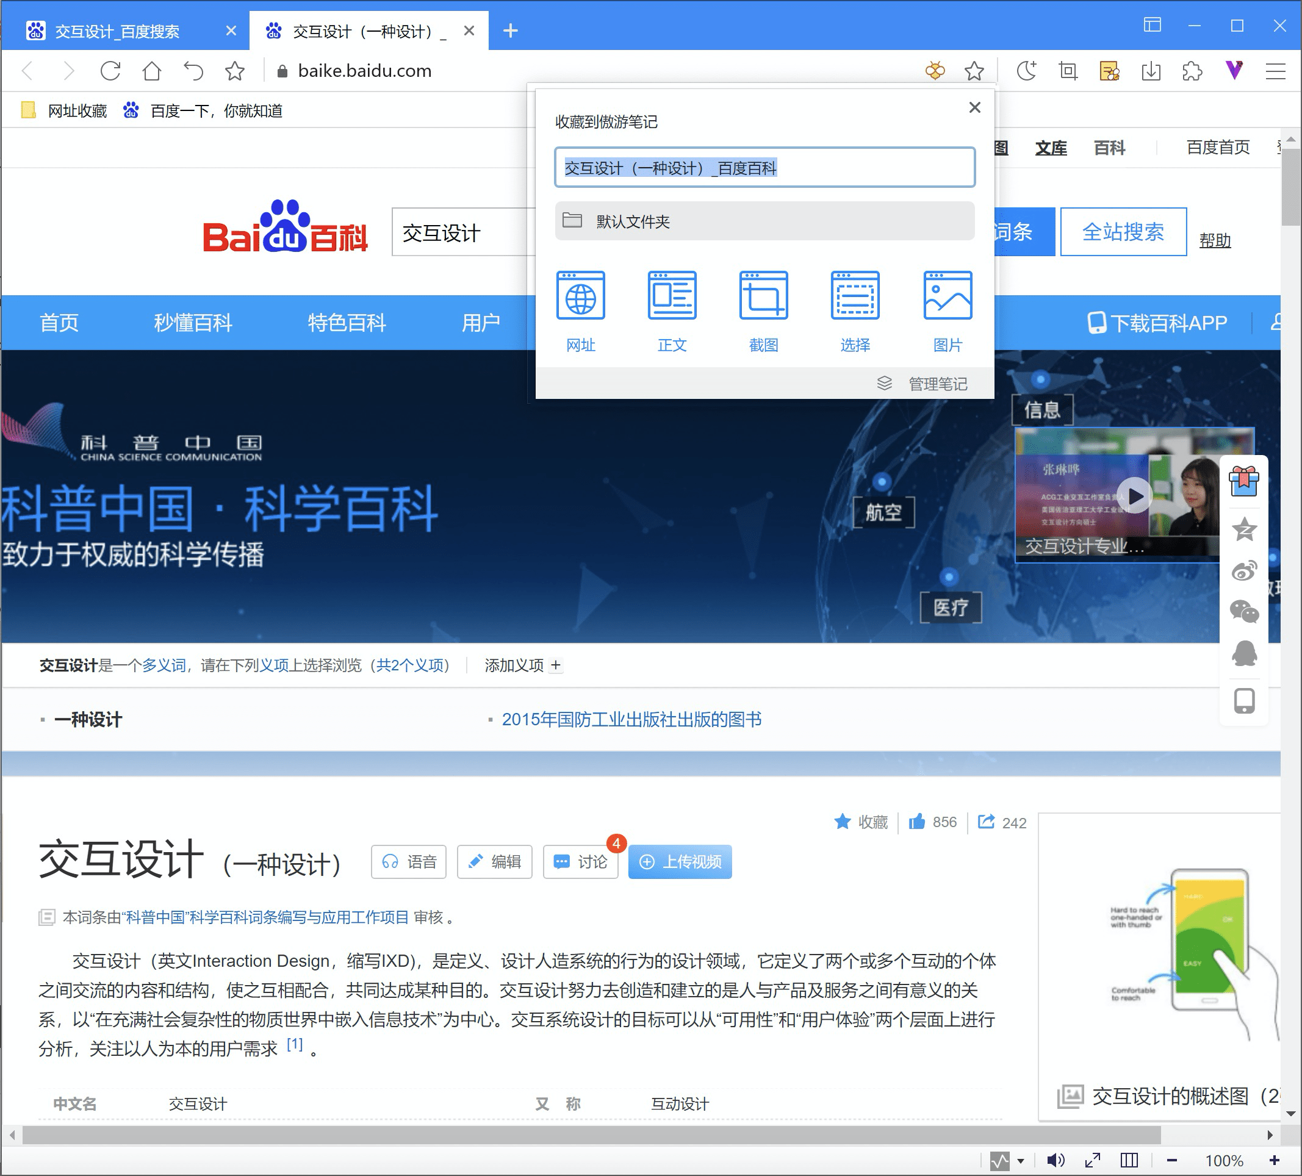
Task: Click zoom-out minus in status bar
Action: pos(1171,1161)
